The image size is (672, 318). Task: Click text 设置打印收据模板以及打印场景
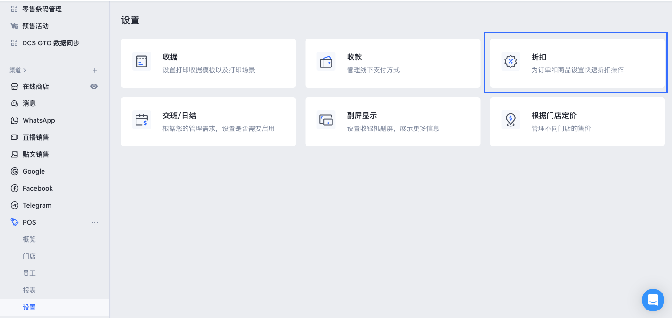209,70
